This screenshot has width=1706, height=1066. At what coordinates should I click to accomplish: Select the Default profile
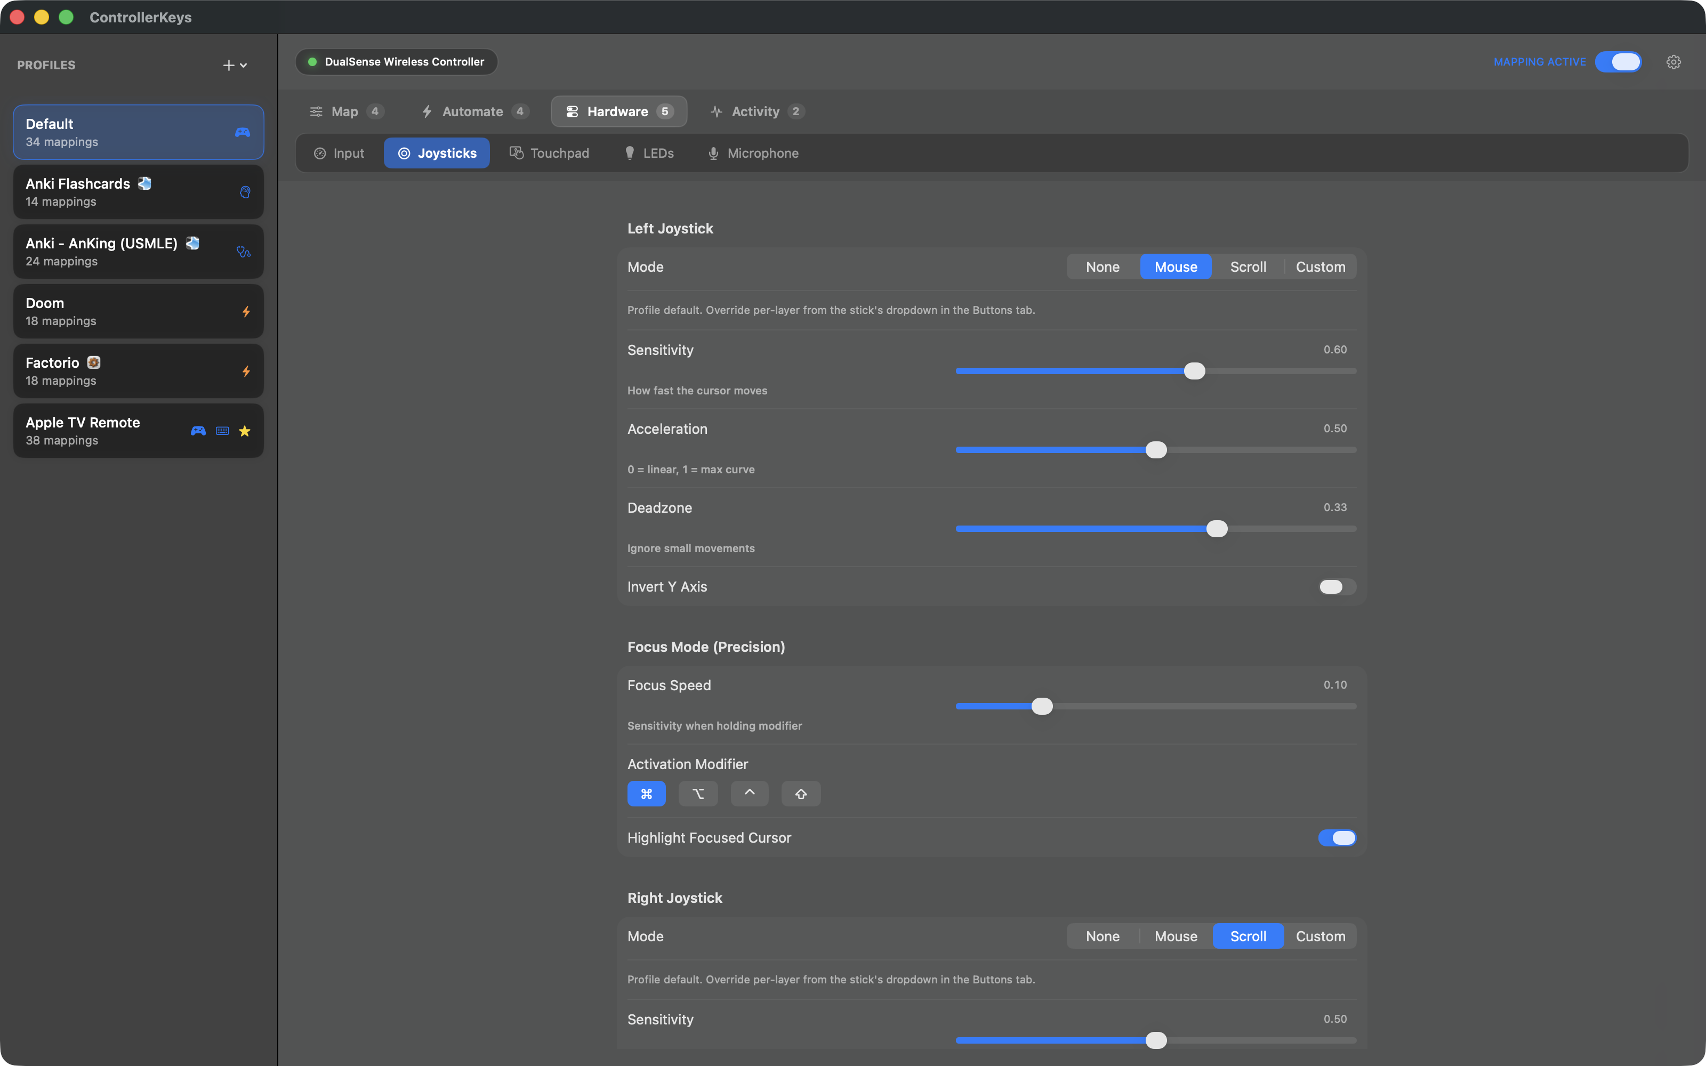click(138, 133)
